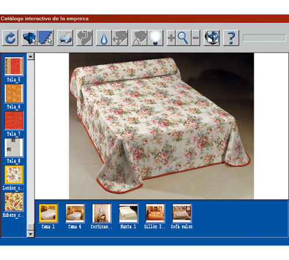Click the blue refresh arrow icon
This screenshot has height=260, width=289.
pyautogui.click(x=10, y=38)
